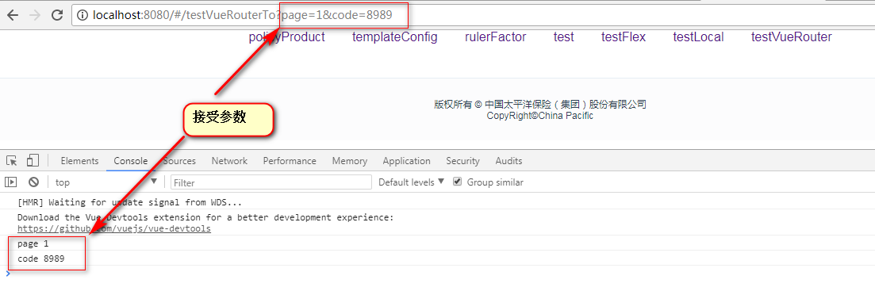Open the rulerFactor link

(x=496, y=37)
